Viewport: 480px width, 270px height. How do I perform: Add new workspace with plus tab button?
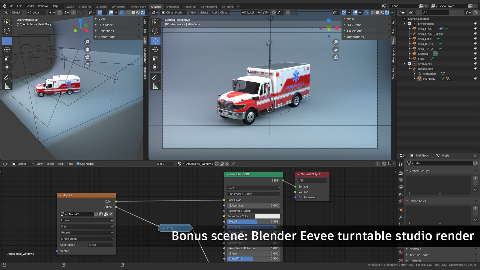[x=238, y=7]
